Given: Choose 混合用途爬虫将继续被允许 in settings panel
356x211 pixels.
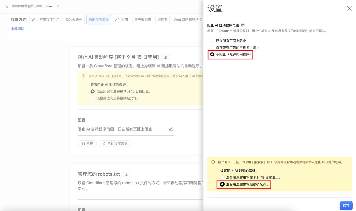Looking at the screenshot, I should [222, 184].
